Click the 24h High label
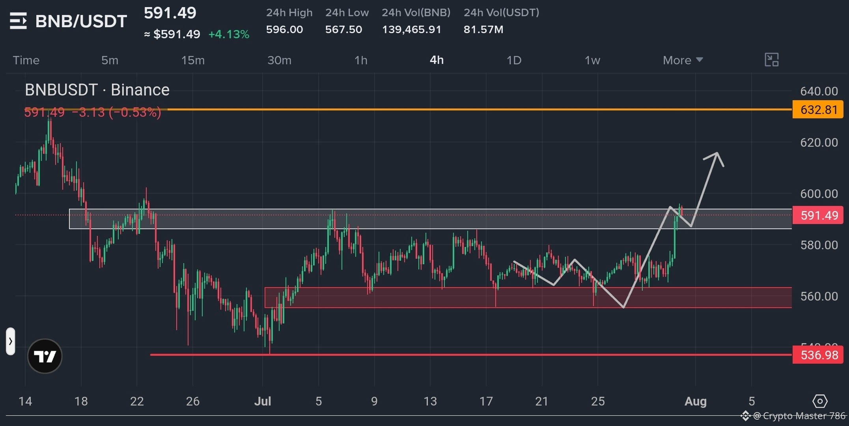The height and width of the screenshot is (426, 849). (289, 13)
